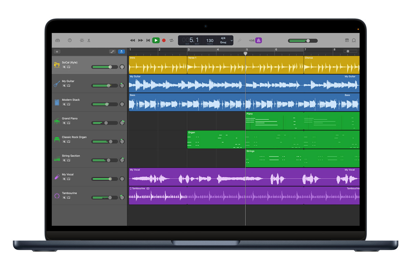The image size is (413, 274).
Task: Click the tuner fork icon
Action: (x=240, y=40)
